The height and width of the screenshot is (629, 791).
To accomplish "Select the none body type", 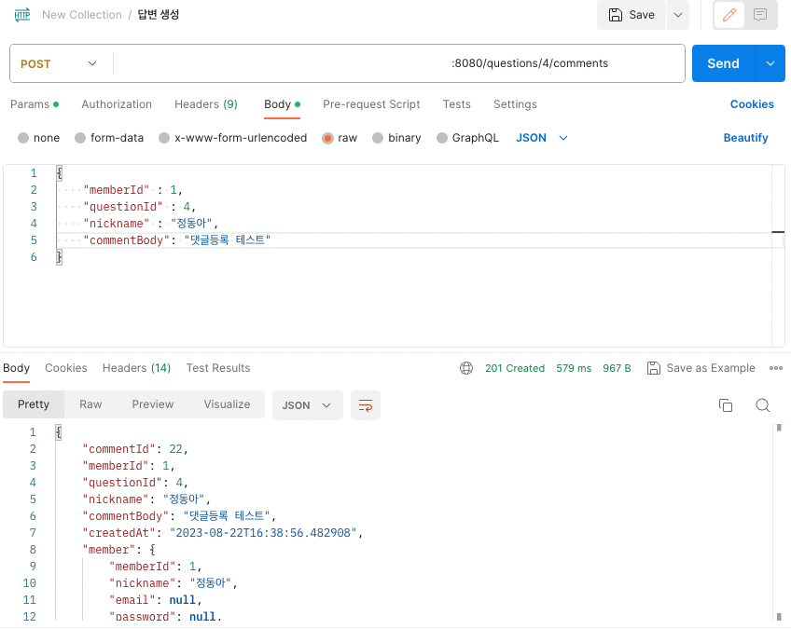I will point(38,138).
